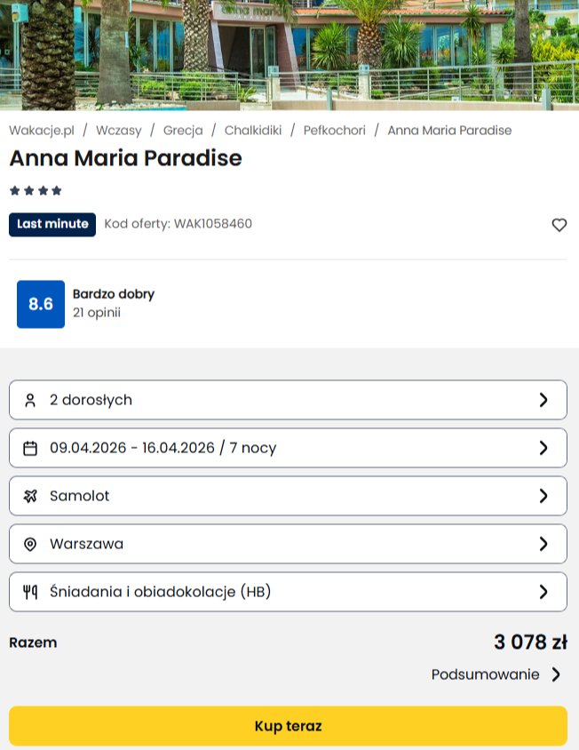Expand the Samolot transport options
The height and width of the screenshot is (750, 579).
pos(288,496)
